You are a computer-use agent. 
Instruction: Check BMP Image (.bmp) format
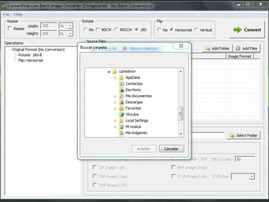(x=174, y=167)
